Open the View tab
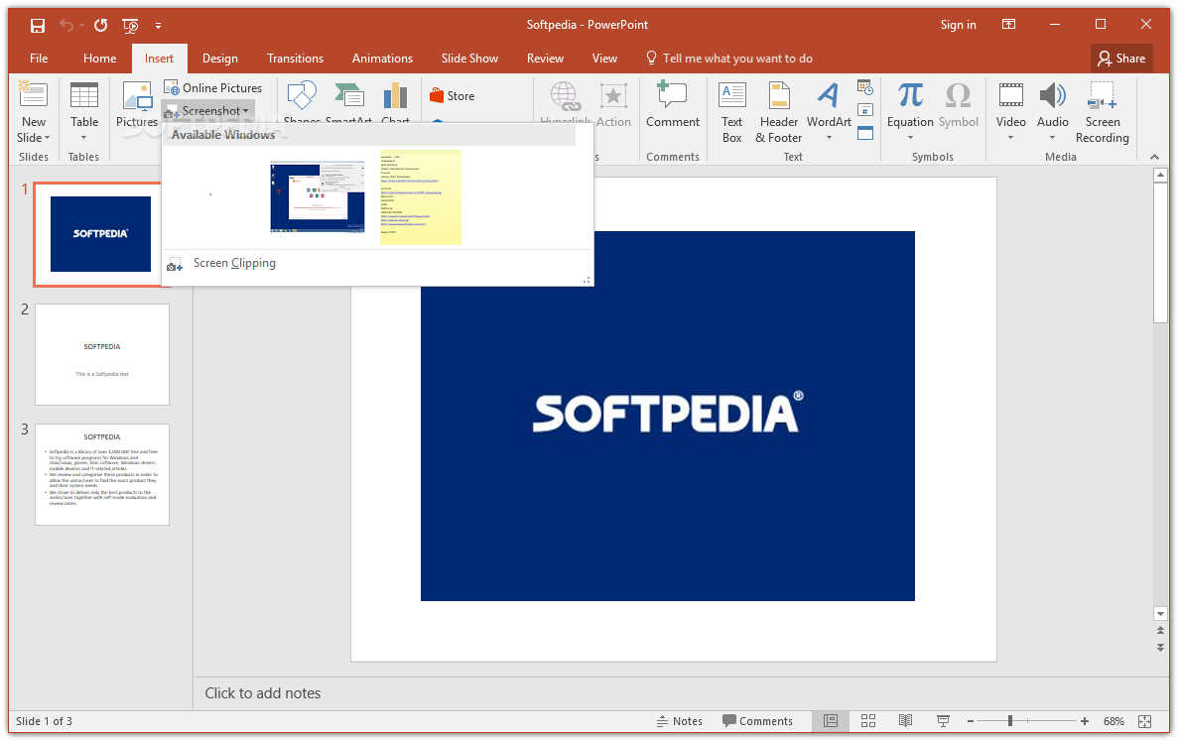 coord(604,59)
